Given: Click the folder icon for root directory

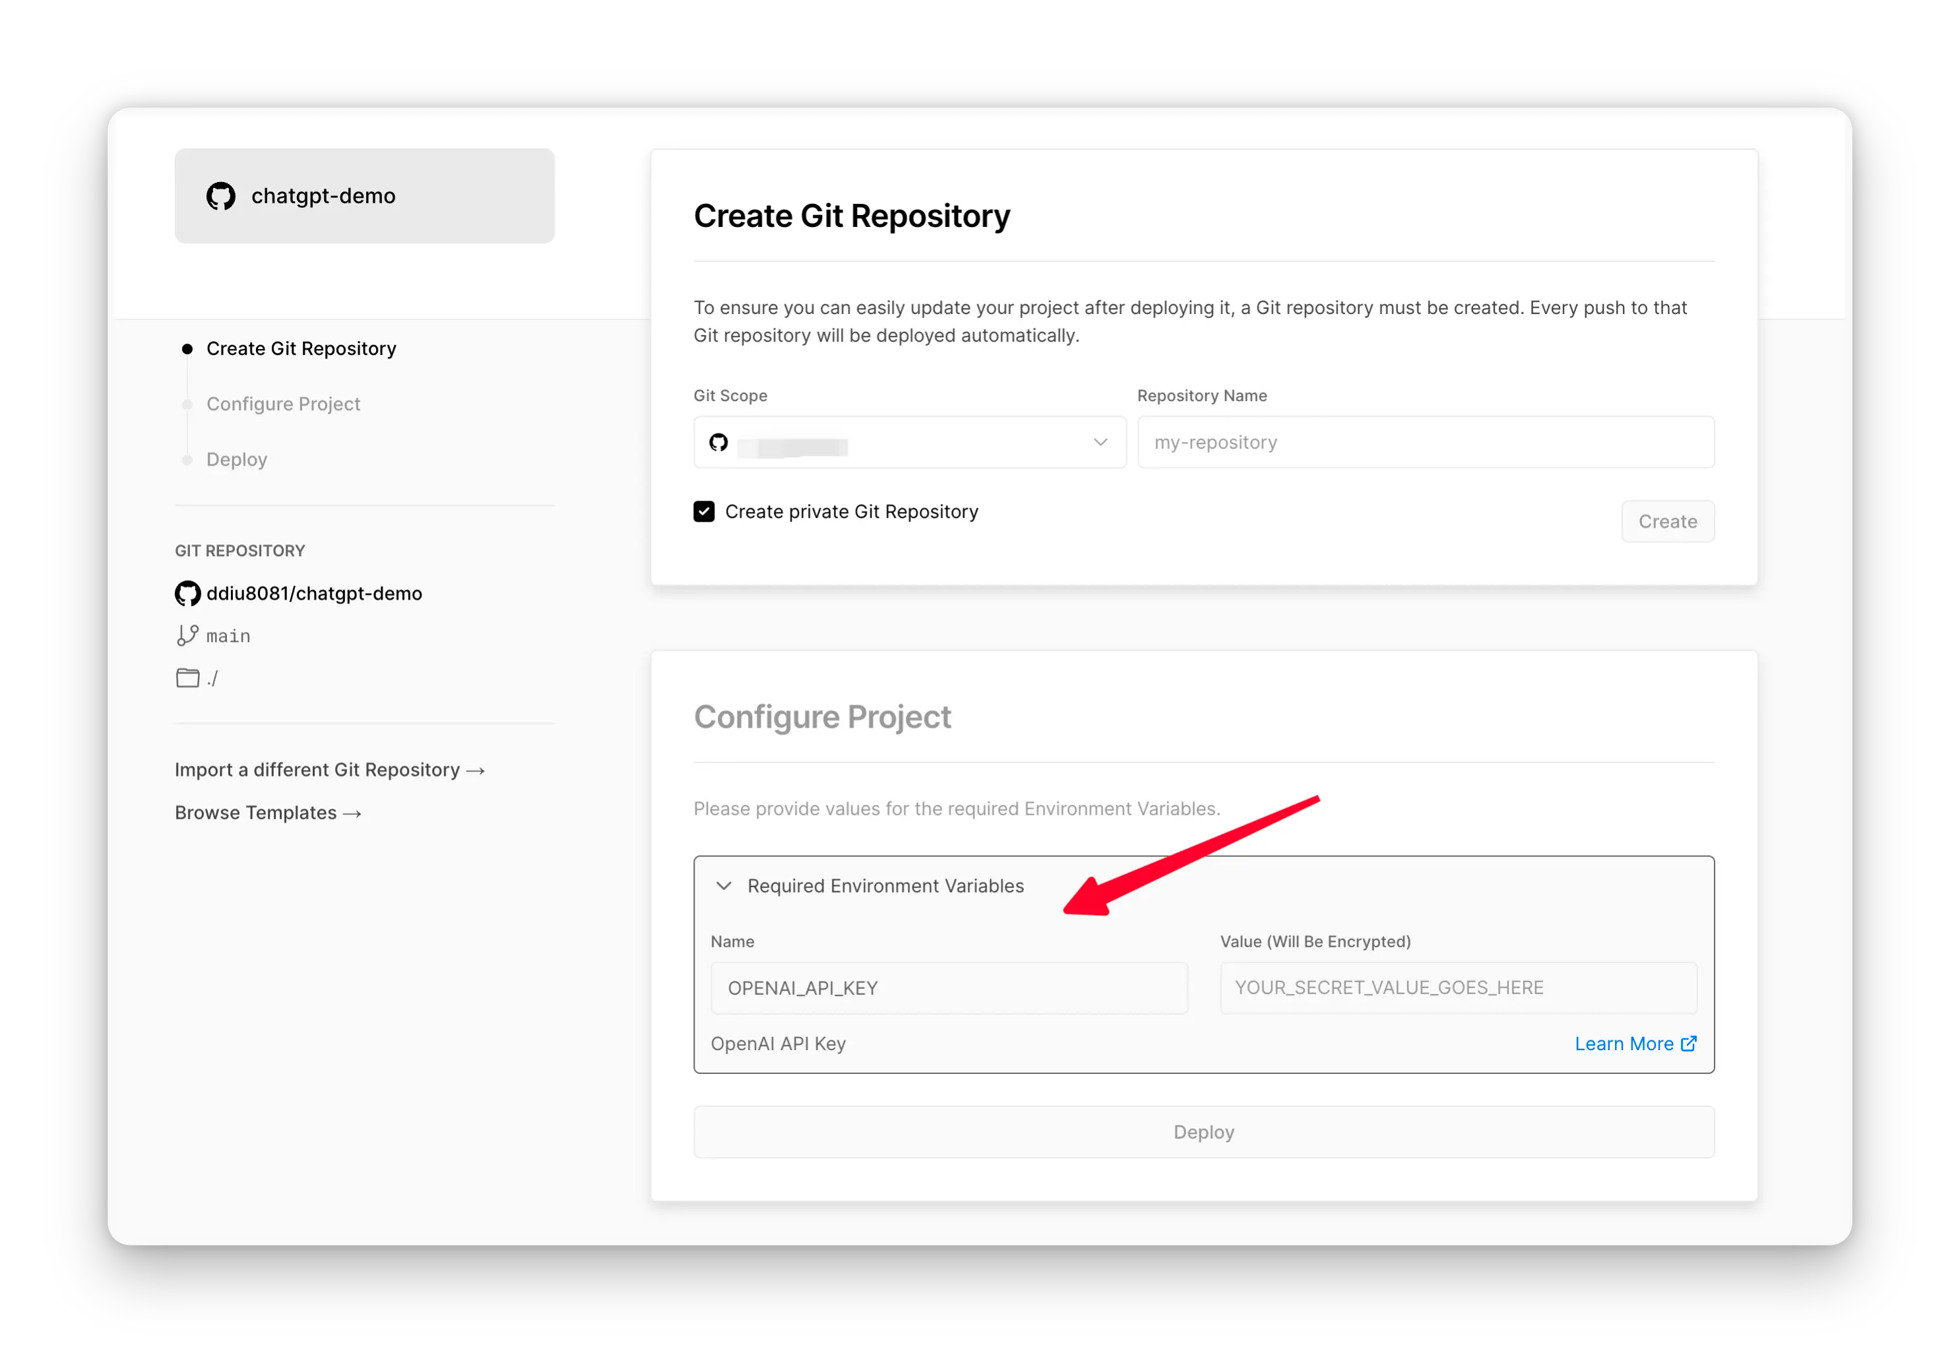Looking at the screenshot, I should (187, 678).
